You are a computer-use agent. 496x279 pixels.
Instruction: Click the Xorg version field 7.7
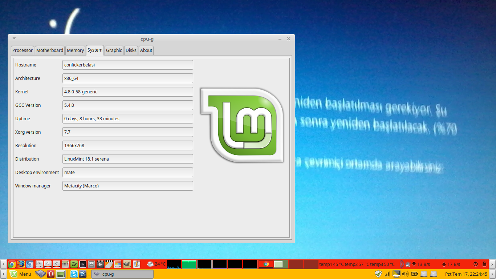(x=128, y=132)
